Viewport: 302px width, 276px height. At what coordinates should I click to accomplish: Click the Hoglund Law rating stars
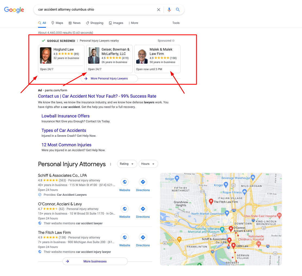(x=66, y=54)
